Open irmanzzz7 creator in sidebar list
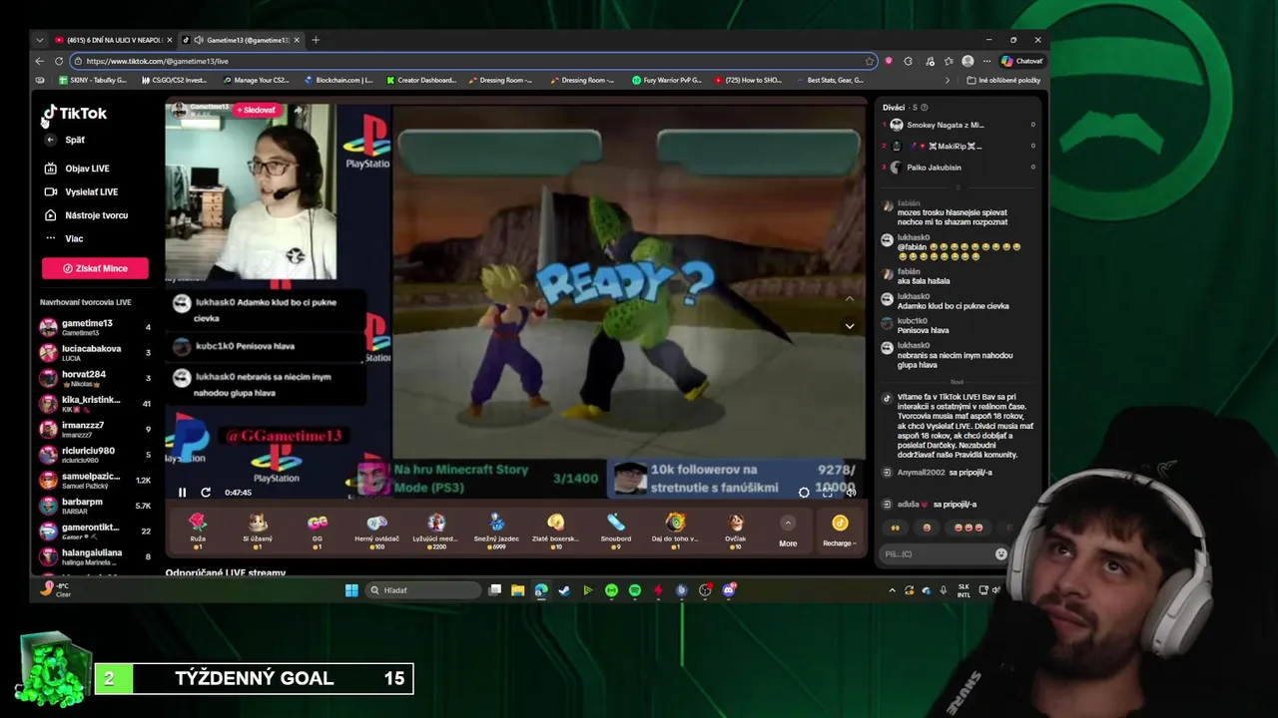1278x718 pixels. pyautogui.click(x=95, y=429)
